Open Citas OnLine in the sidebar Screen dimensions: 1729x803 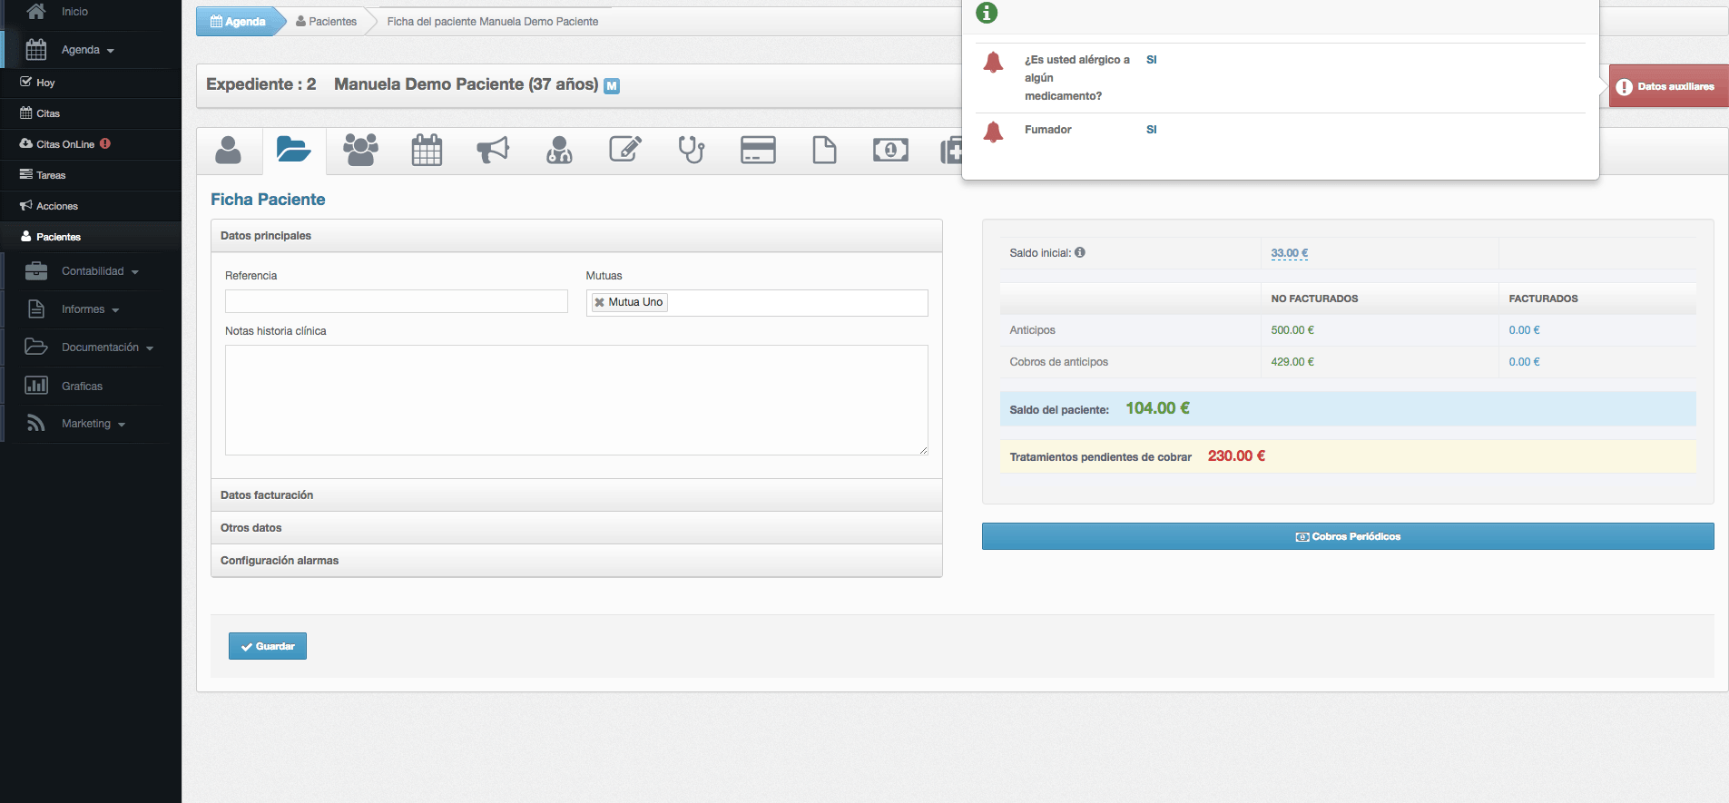(65, 144)
